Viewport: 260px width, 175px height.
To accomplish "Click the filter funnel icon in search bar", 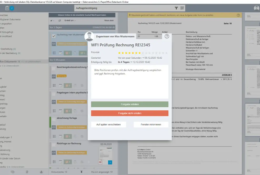I will [176, 8].
